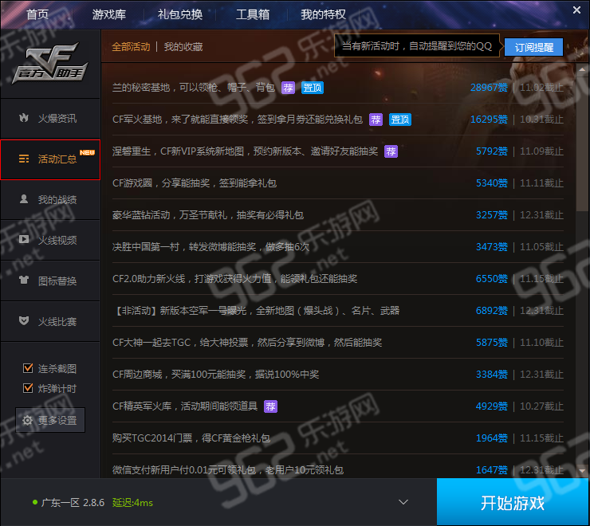Open the 微信支付新用户 activity link

click(x=228, y=470)
